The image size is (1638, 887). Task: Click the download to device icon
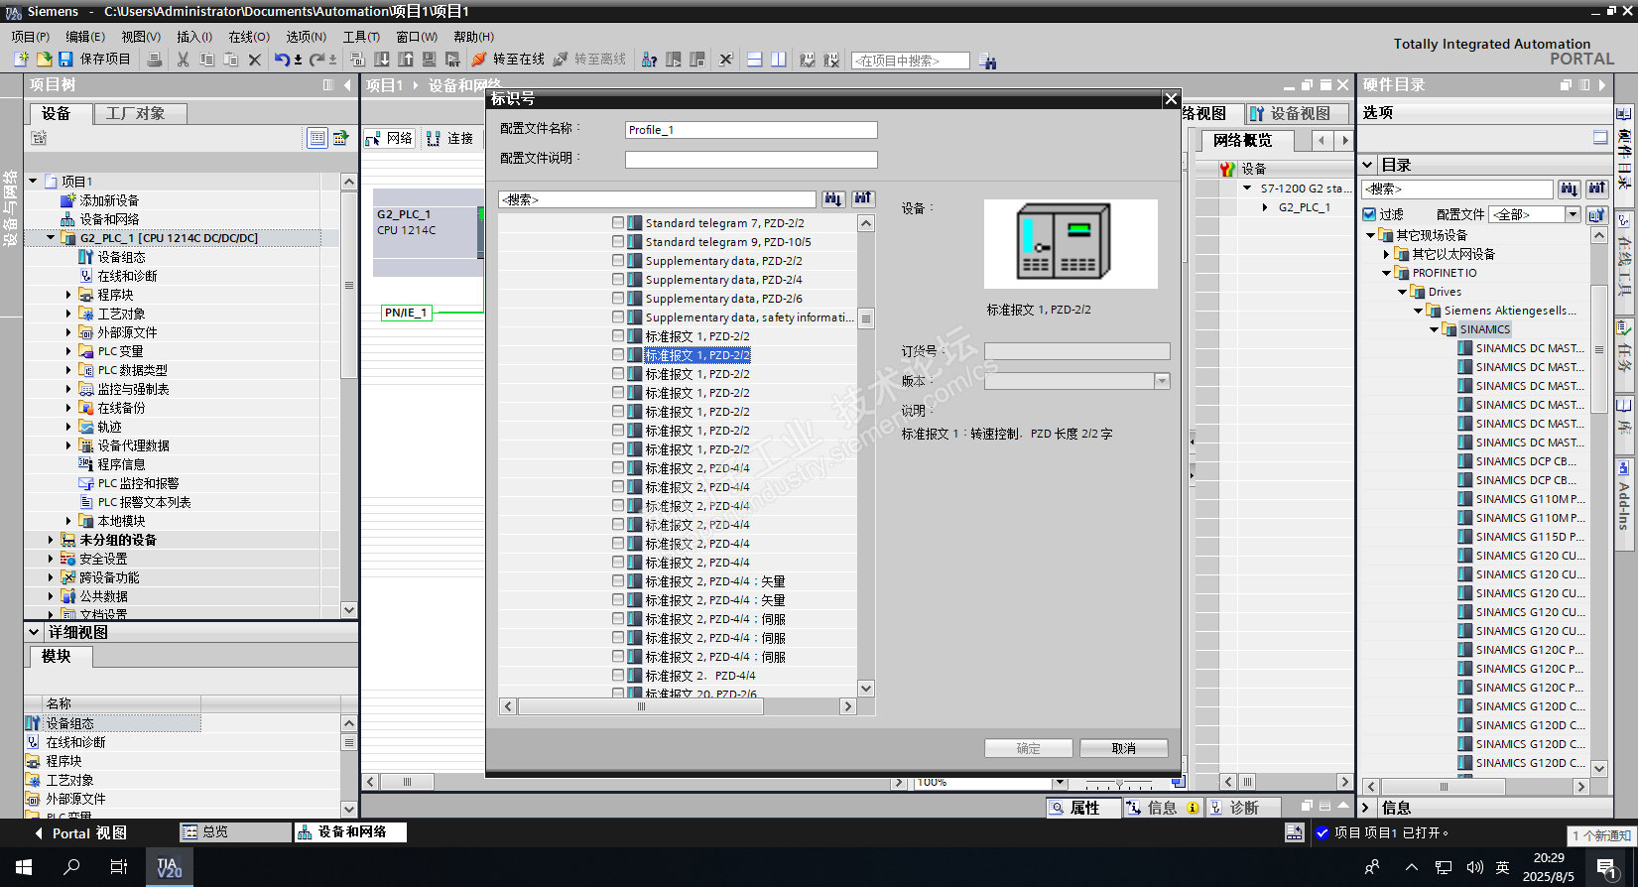382,60
